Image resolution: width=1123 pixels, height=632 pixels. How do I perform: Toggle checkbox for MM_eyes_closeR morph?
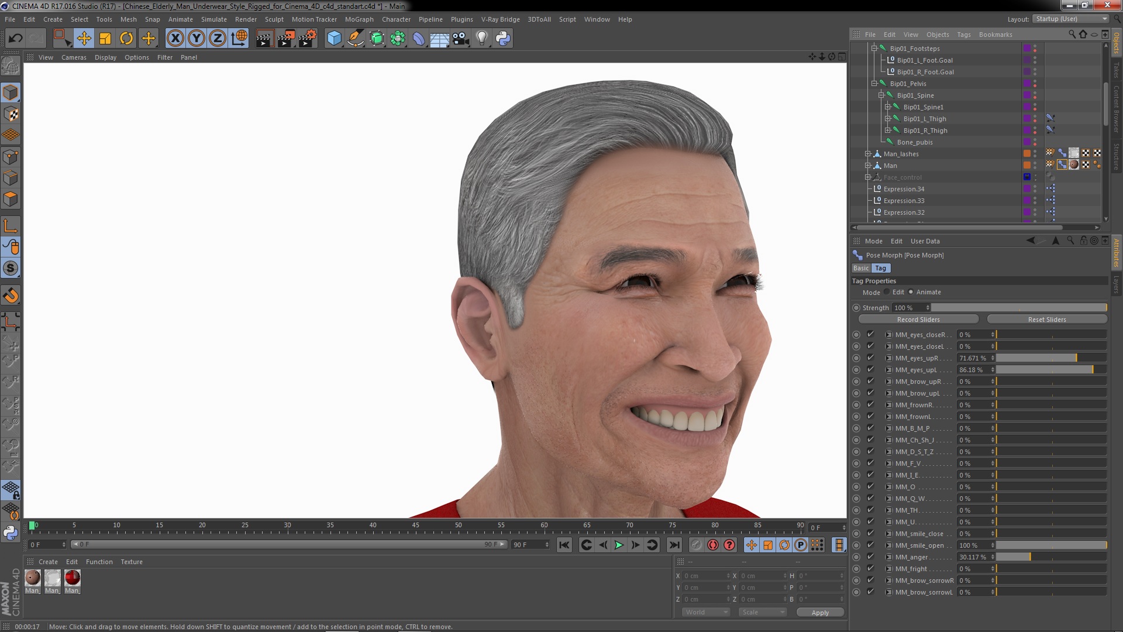[x=870, y=335]
